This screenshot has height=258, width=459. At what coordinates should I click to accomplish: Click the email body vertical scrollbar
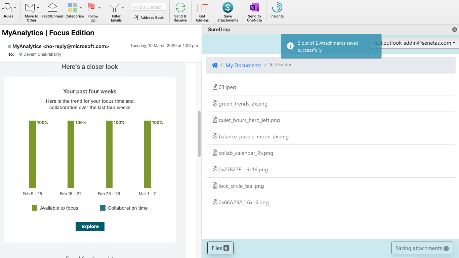(199, 134)
